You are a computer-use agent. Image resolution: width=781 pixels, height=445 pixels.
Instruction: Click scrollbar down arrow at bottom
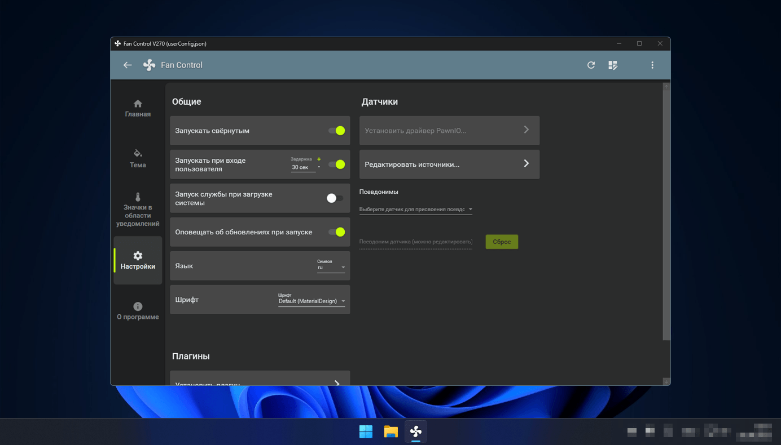pos(666,381)
